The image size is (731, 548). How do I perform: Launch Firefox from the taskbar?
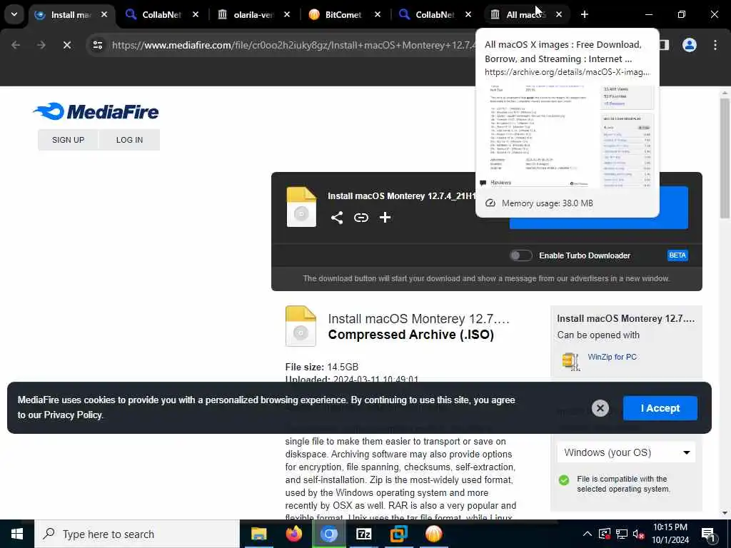tap(293, 534)
